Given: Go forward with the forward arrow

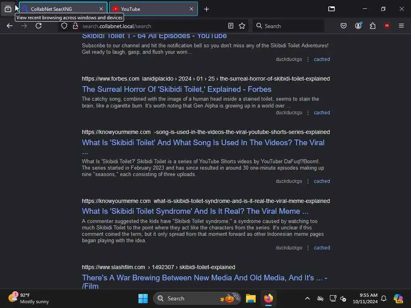Looking at the screenshot, I should (x=24, y=26).
